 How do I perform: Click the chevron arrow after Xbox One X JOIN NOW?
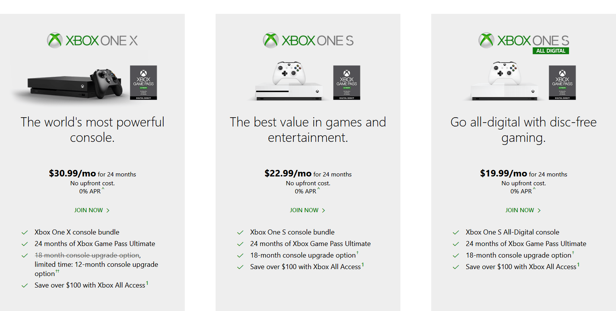[108, 210]
